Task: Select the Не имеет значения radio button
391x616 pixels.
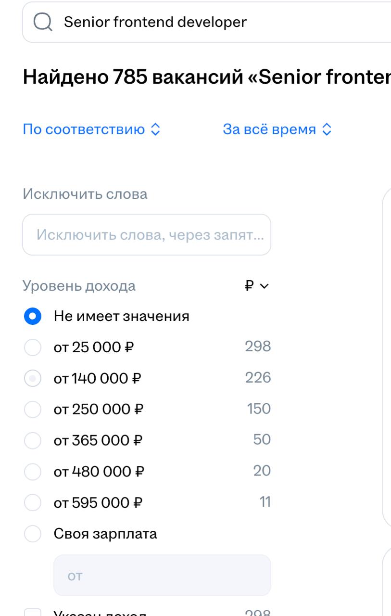Action: pyautogui.click(x=33, y=316)
